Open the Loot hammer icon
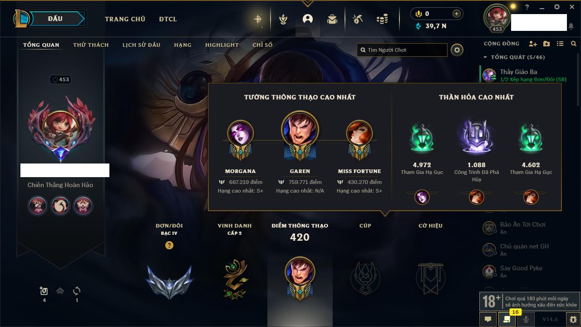This screenshot has width=581, height=327. 358,19
